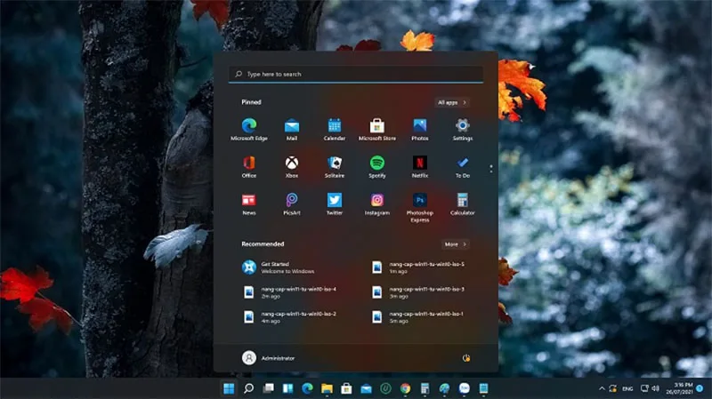Launch Photoshop Express
Viewport: 712px width, 399px height.
[419, 208]
